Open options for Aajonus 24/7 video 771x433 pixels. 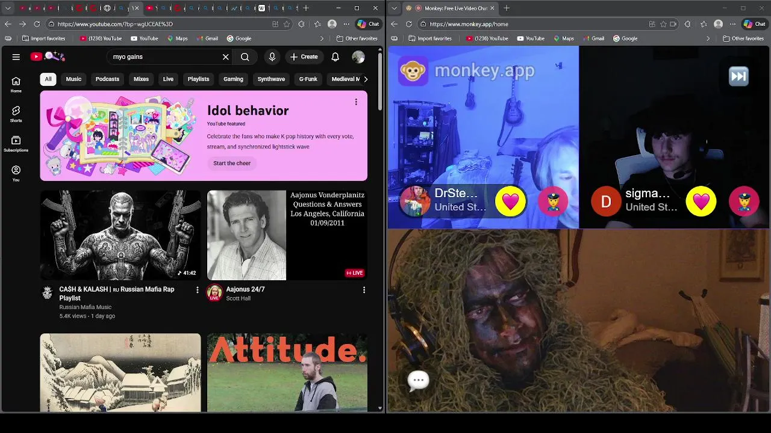point(364,290)
